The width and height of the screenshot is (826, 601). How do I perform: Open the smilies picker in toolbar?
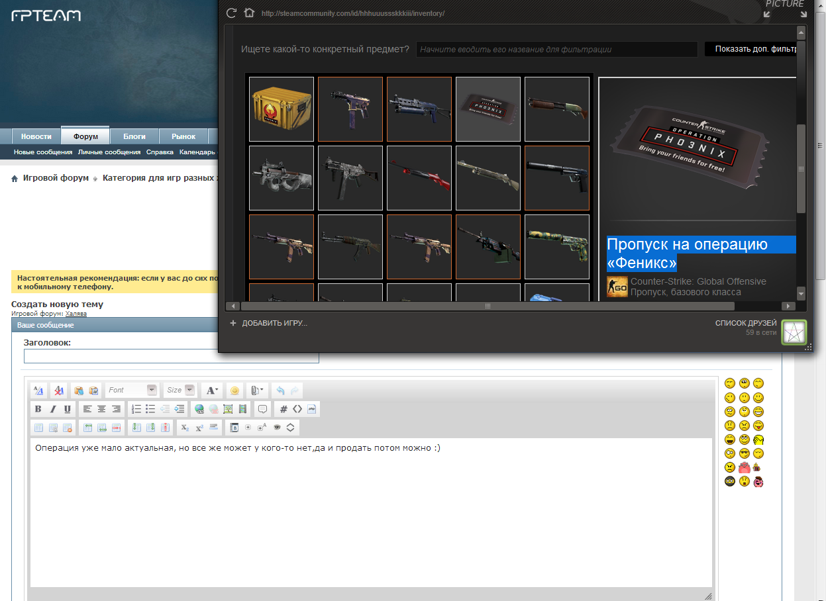(234, 391)
